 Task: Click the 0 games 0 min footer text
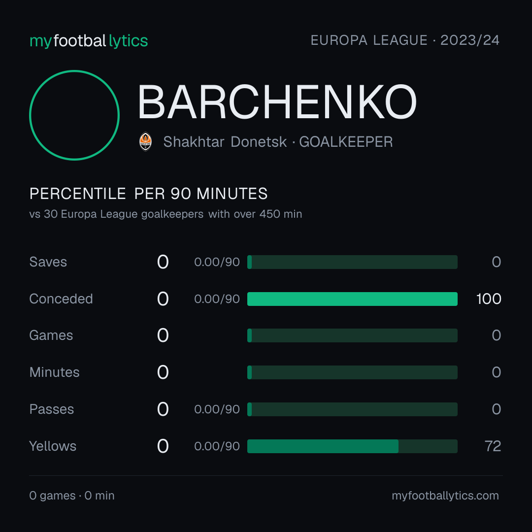tap(72, 496)
